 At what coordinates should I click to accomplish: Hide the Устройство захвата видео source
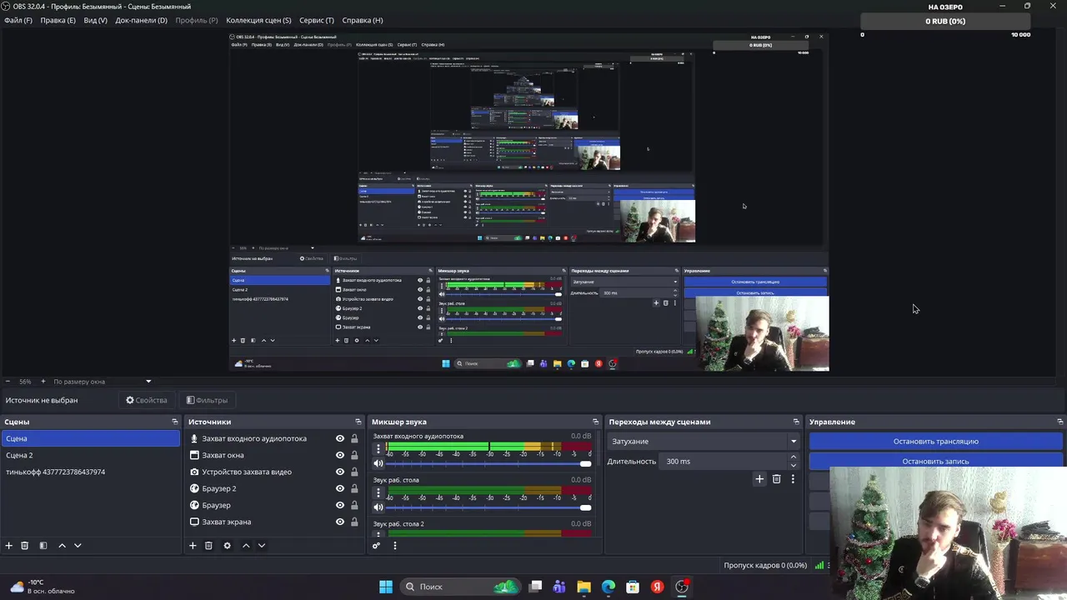(340, 472)
